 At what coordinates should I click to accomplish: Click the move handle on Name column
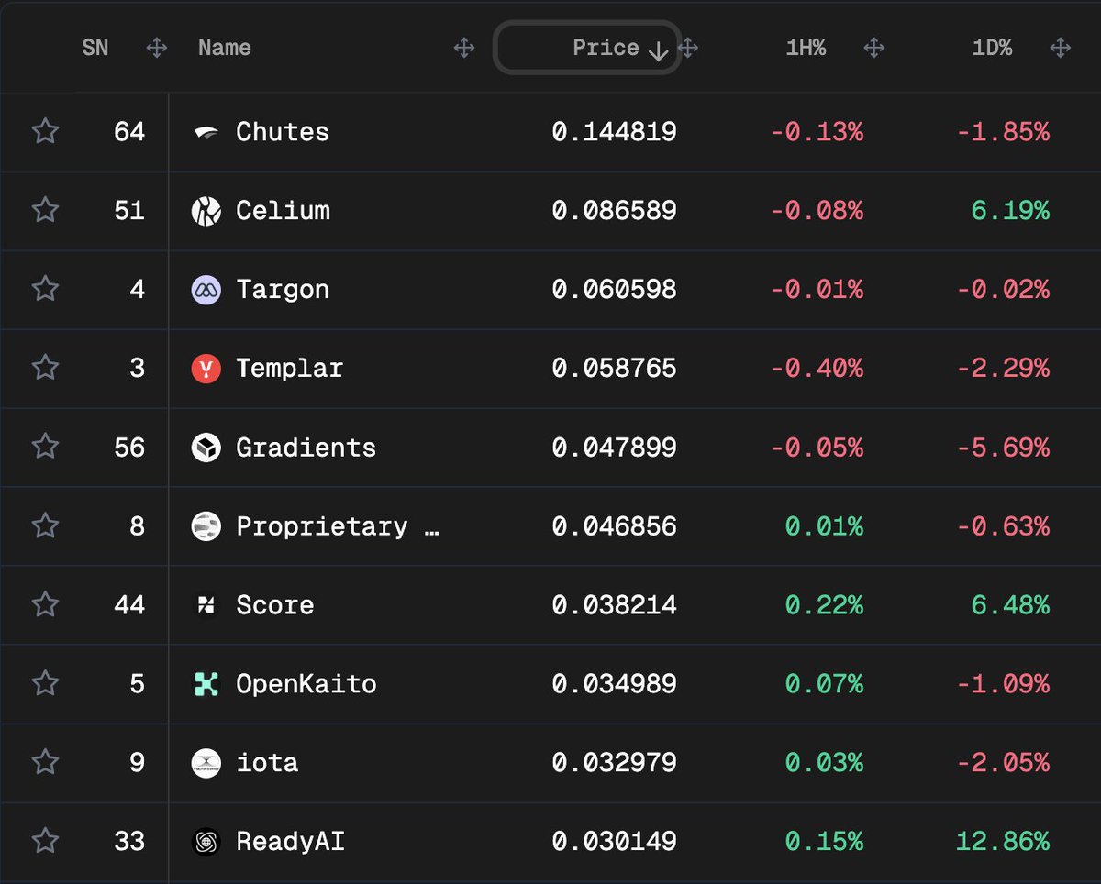click(464, 48)
